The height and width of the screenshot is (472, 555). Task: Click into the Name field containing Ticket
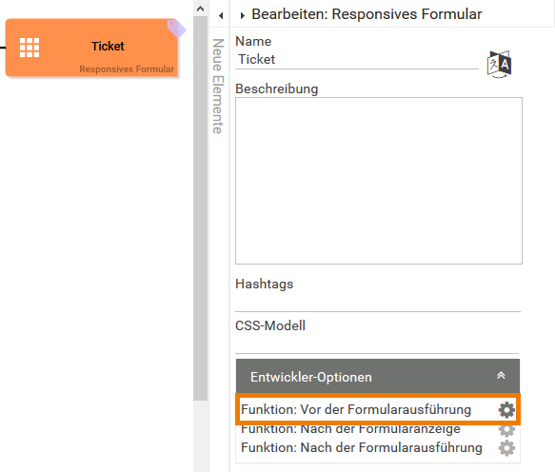[357, 59]
